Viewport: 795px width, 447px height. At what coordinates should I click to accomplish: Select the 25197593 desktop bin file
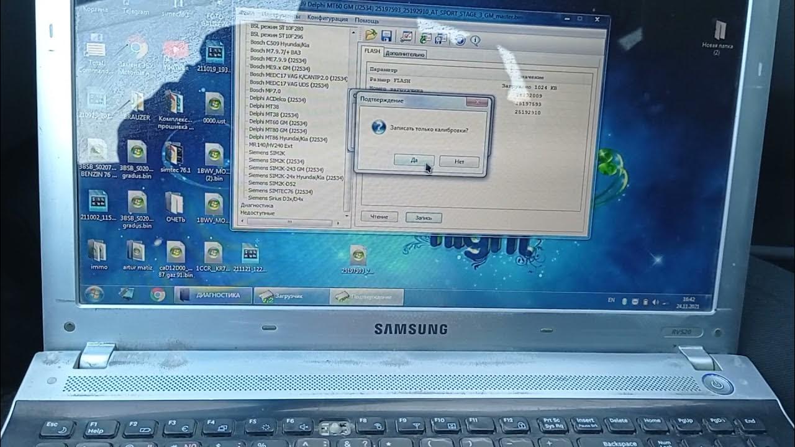pyautogui.click(x=358, y=259)
